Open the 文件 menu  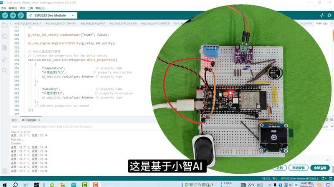coord(3,8)
